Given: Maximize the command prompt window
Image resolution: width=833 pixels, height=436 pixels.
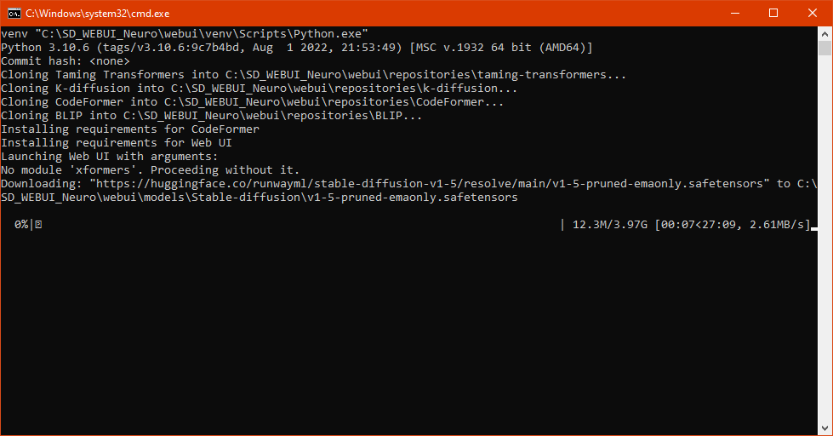Looking at the screenshot, I should click(773, 13).
